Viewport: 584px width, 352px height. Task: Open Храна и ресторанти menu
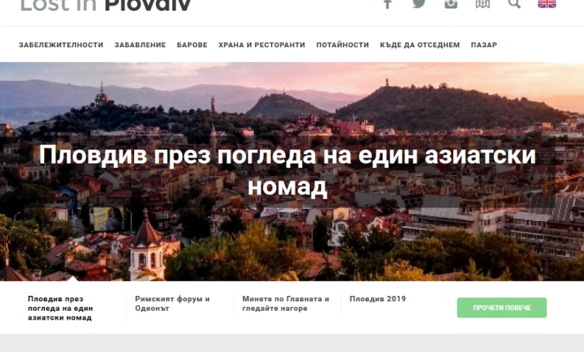[x=261, y=45]
